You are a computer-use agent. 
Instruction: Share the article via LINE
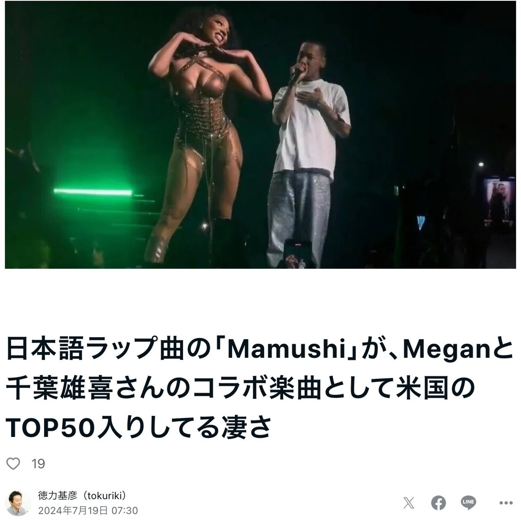[x=468, y=502]
